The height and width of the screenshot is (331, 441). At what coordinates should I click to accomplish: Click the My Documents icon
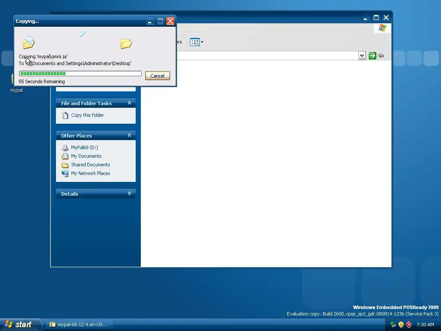(65, 156)
